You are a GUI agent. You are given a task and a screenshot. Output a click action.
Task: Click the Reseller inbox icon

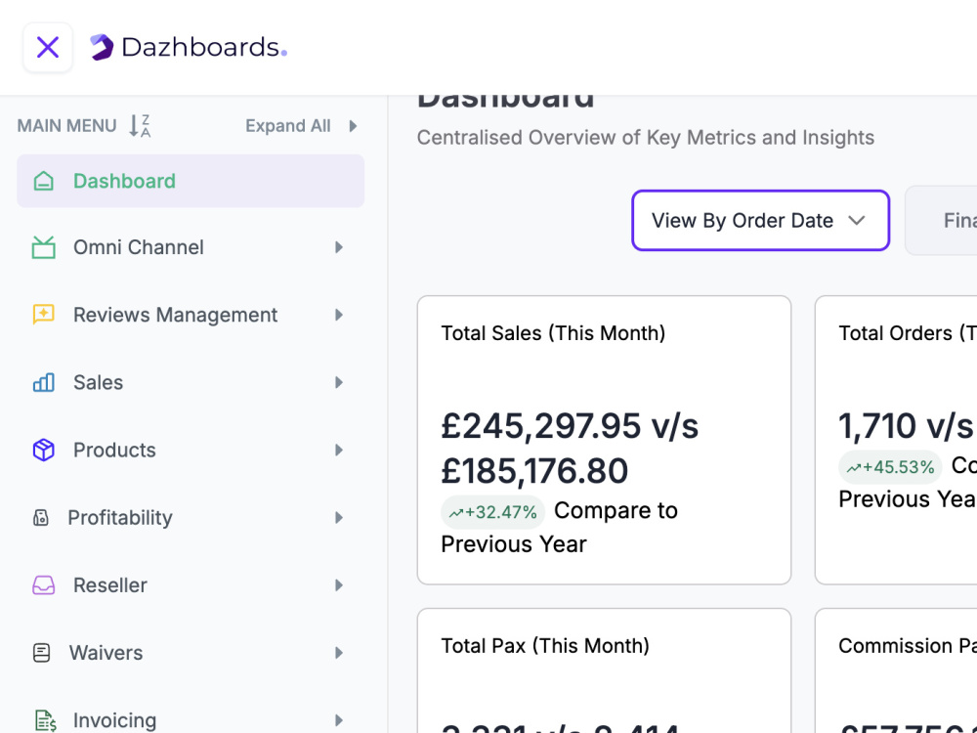click(44, 585)
